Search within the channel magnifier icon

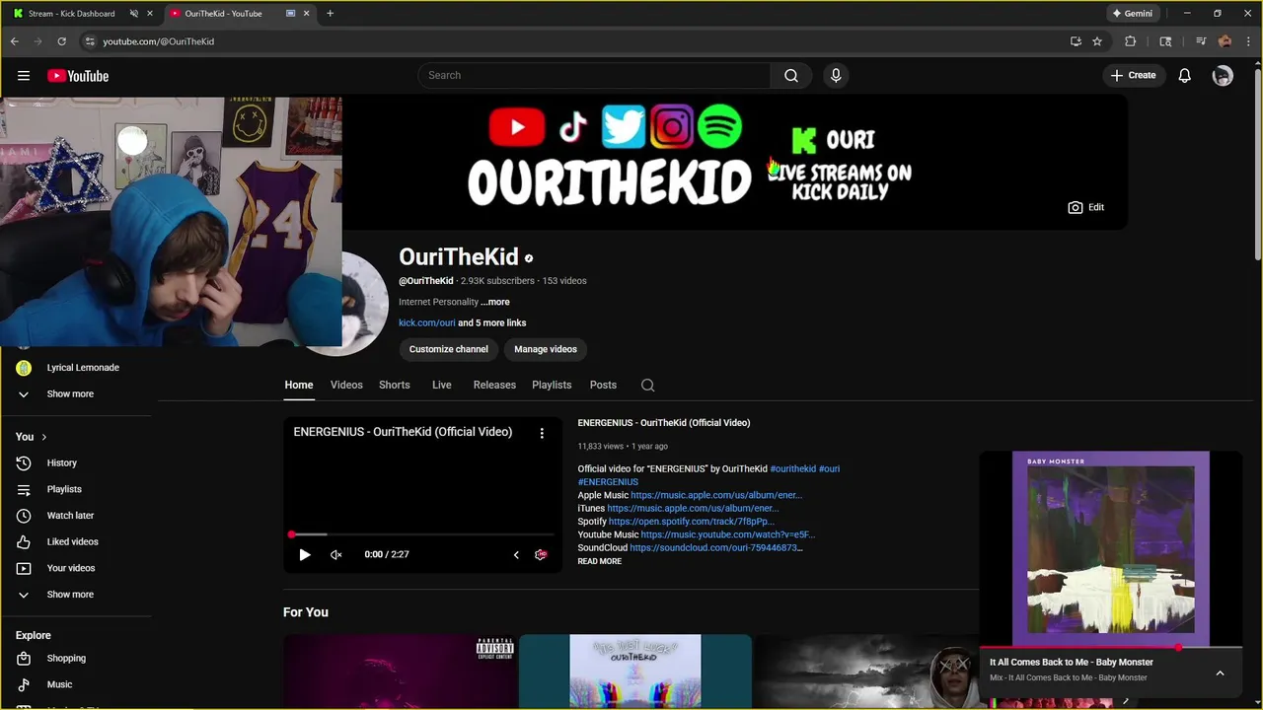[x=647, y=386]
